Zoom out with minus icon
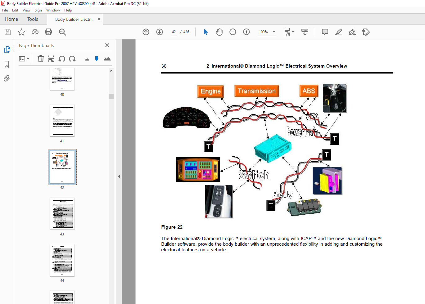Screen dimensions: 425x304 click(x=233, y=32)
